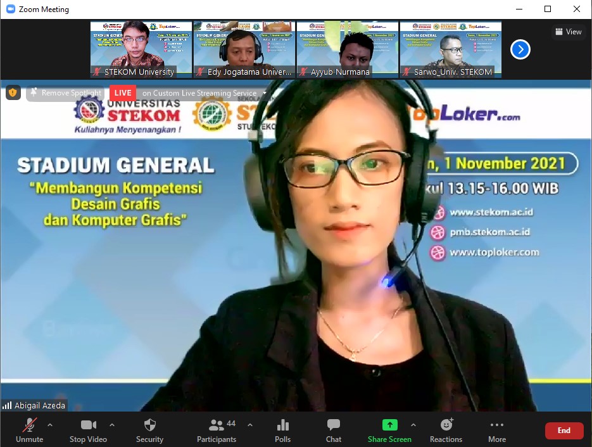Click Remove Spotlight button
Viewport: 592px width, 447px height.
click(66, 93)
